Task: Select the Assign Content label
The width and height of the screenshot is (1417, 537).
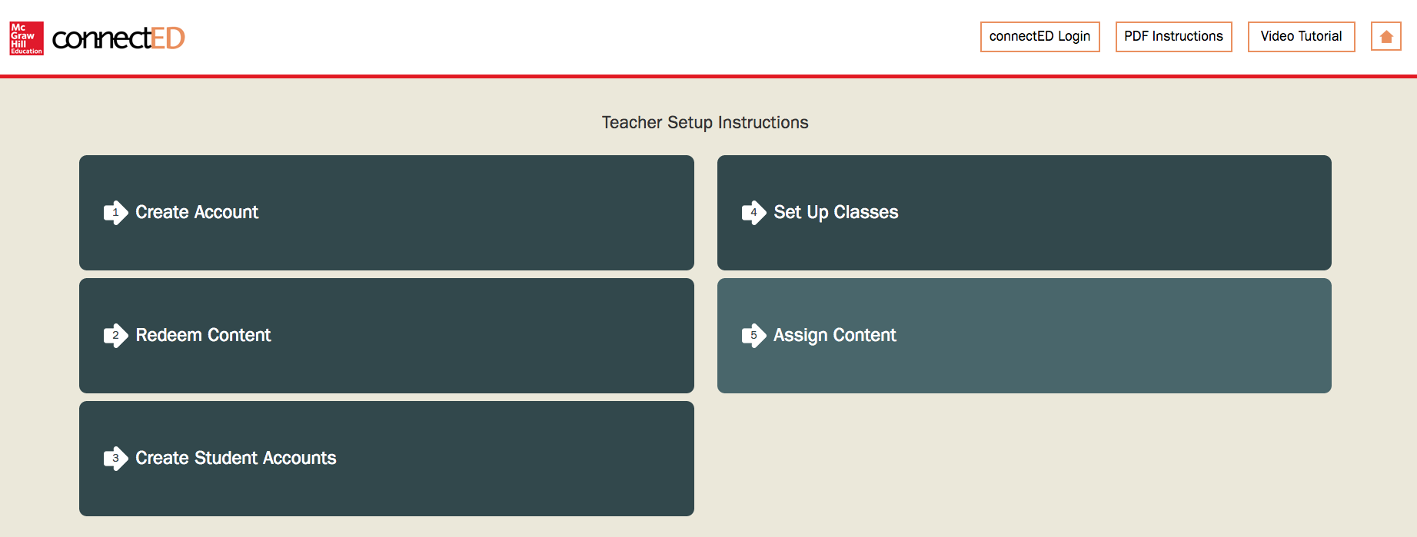Action: tap(834, 335)
